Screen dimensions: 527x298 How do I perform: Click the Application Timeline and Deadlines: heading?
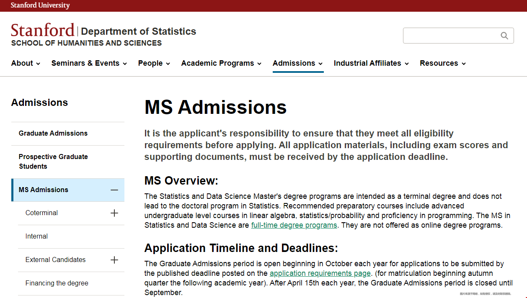tap(241, 248)
